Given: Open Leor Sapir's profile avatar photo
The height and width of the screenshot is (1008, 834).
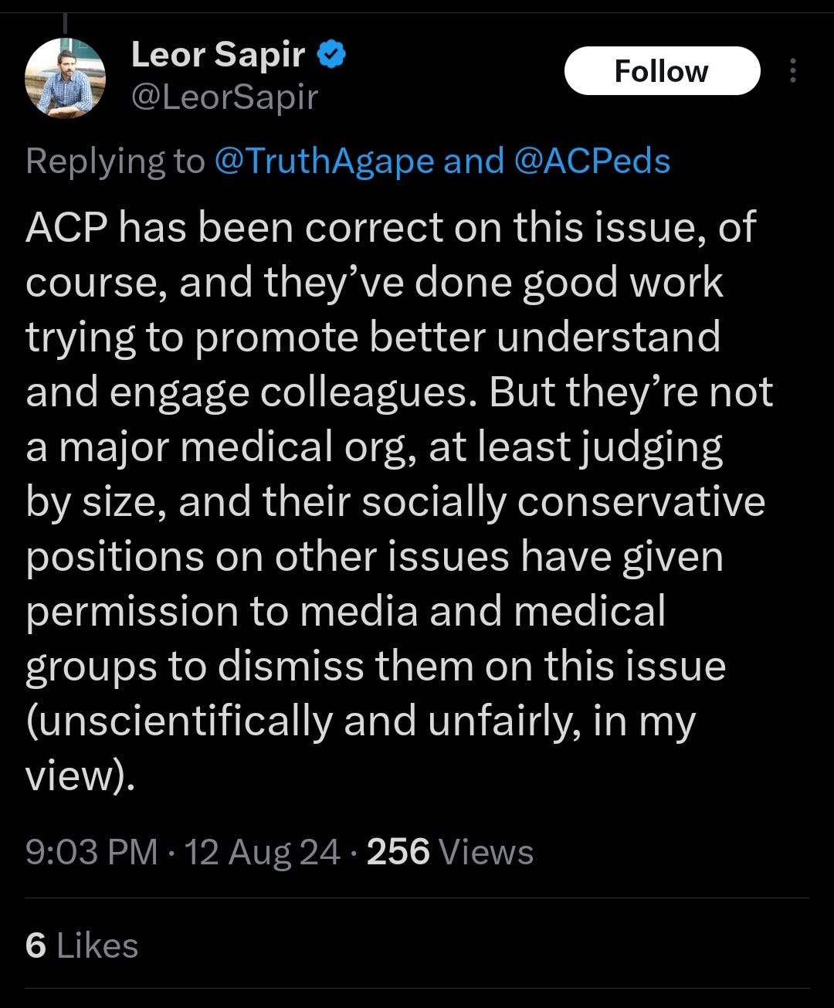Looking at the screenshot, I should (x=65, y=78).
